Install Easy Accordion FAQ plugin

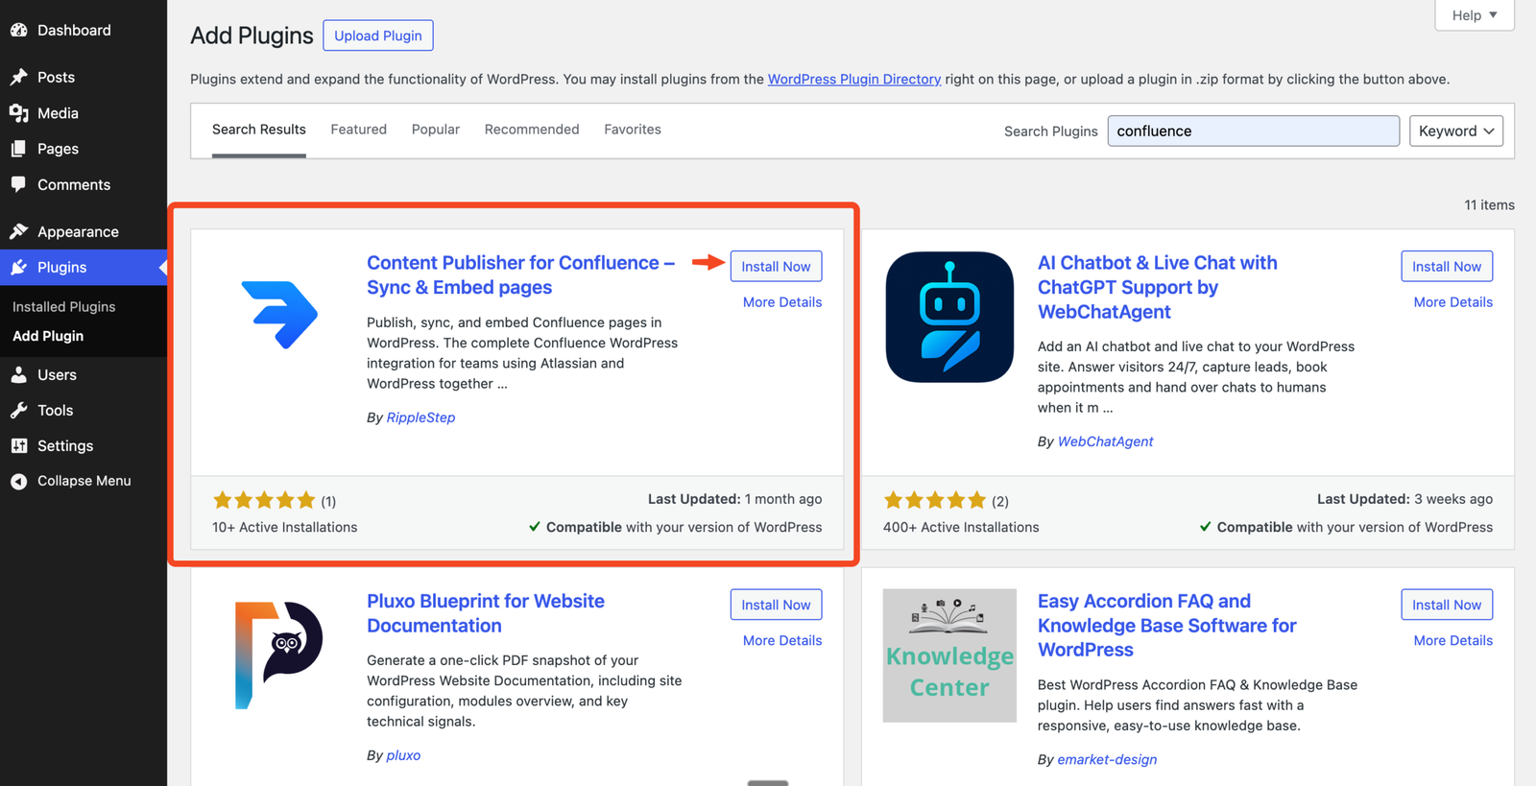[1447, 605]
